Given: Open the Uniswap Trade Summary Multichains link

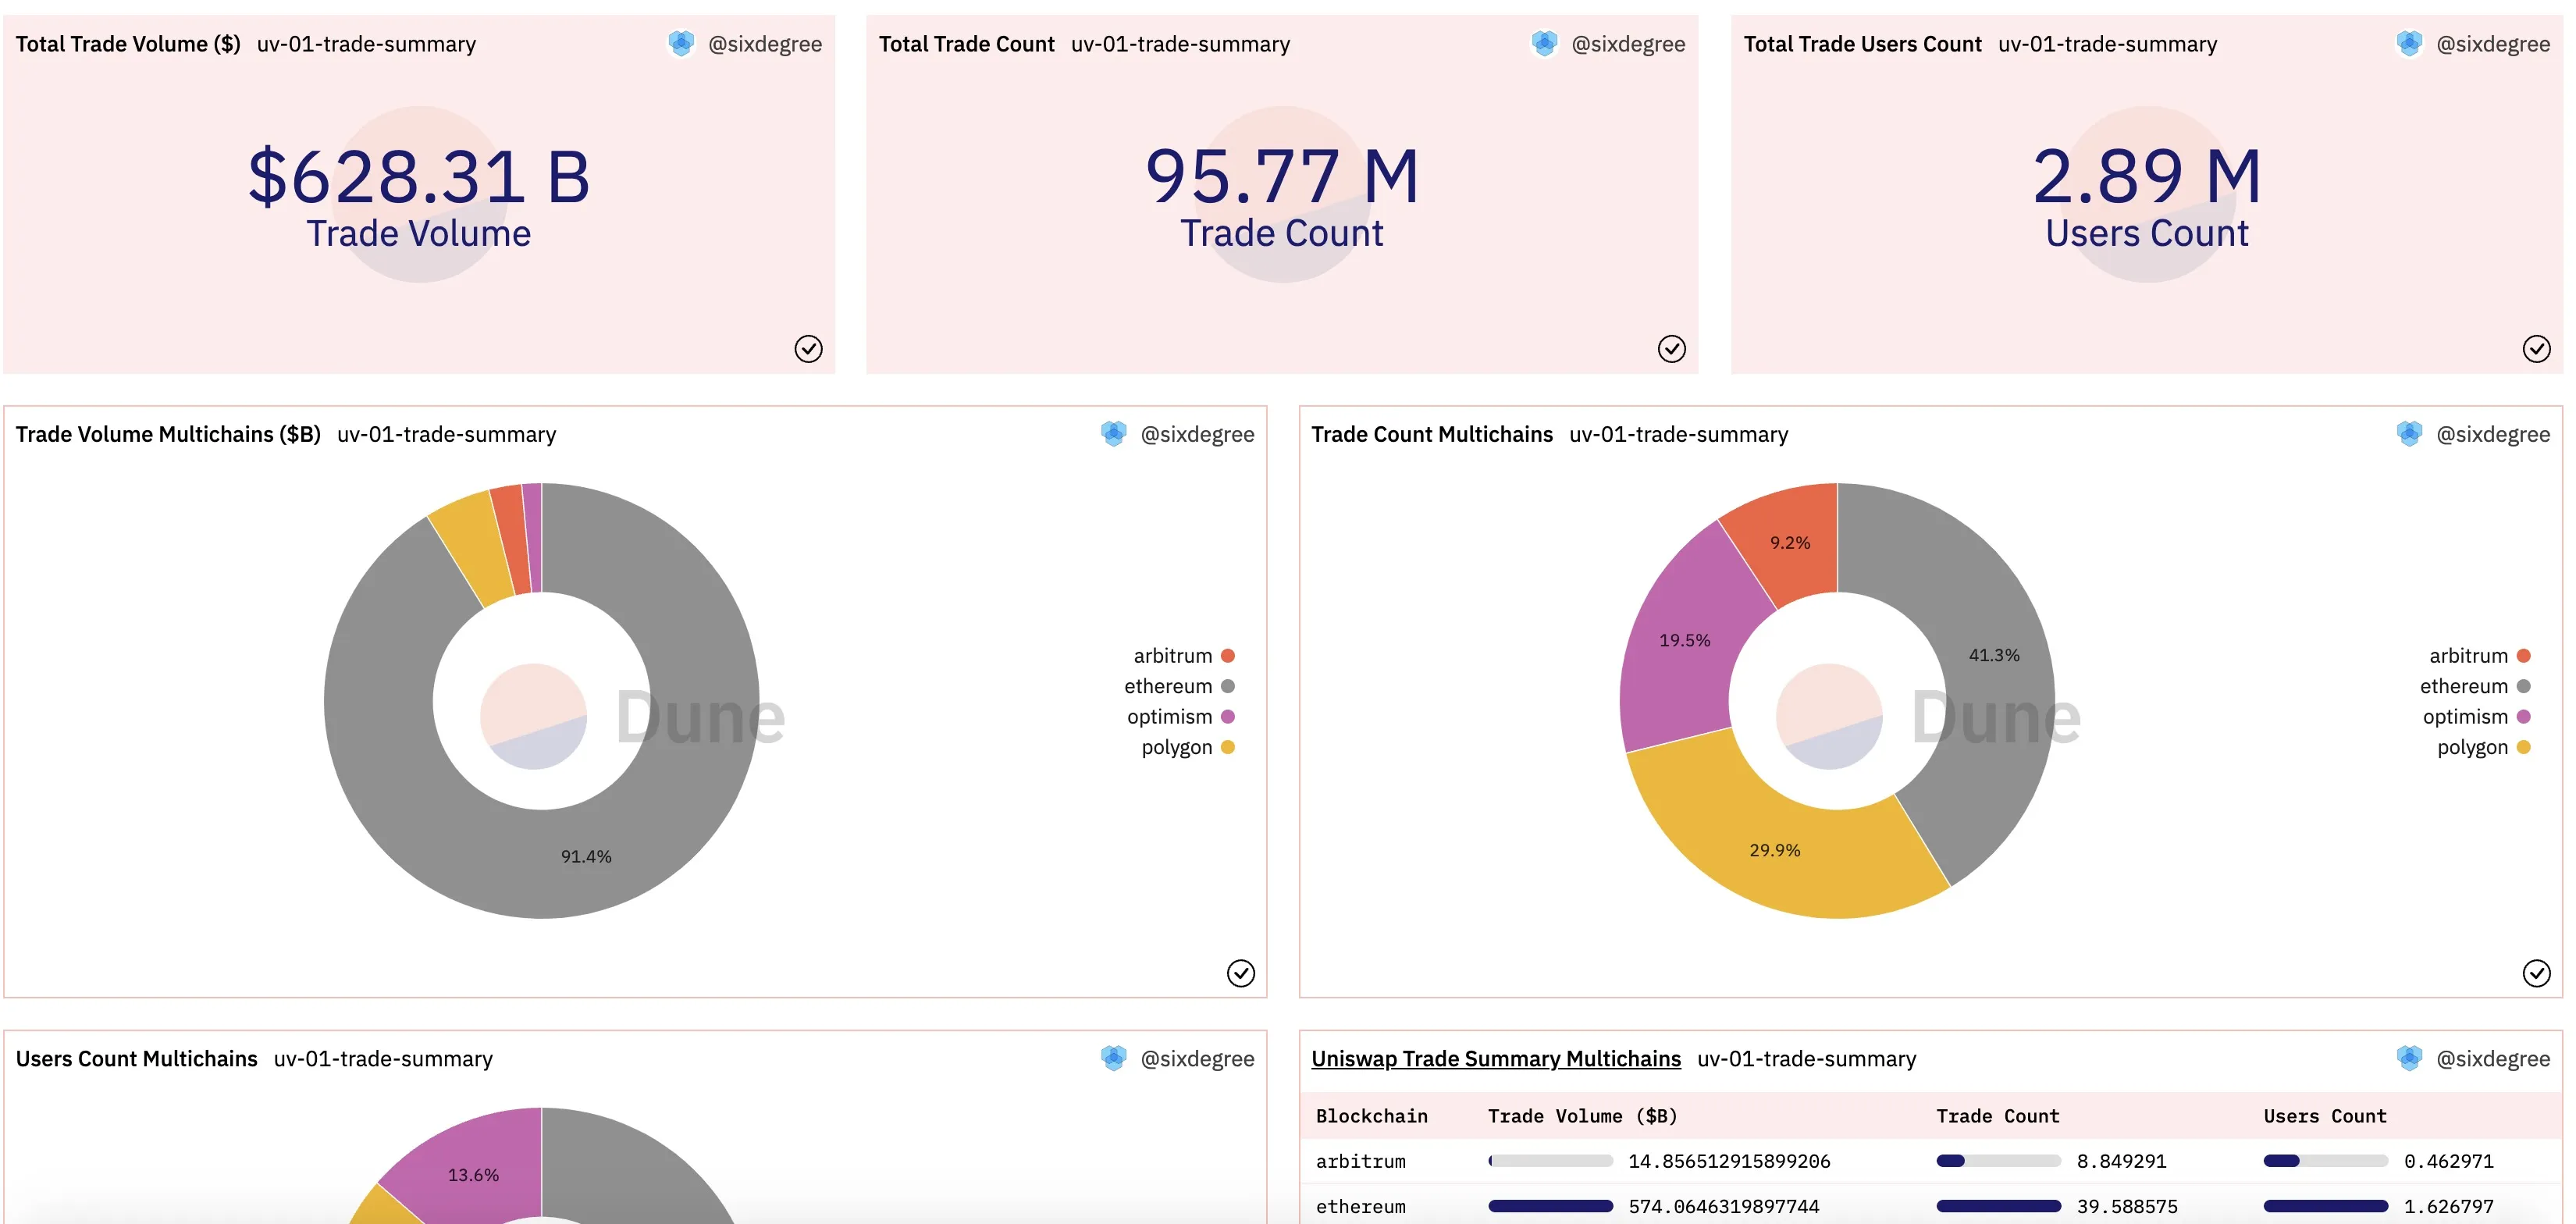Looking at the screenshot, I should (1495, 1058).
